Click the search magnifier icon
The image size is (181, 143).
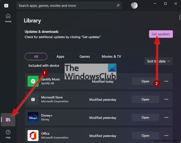click(x=118, y=5)
